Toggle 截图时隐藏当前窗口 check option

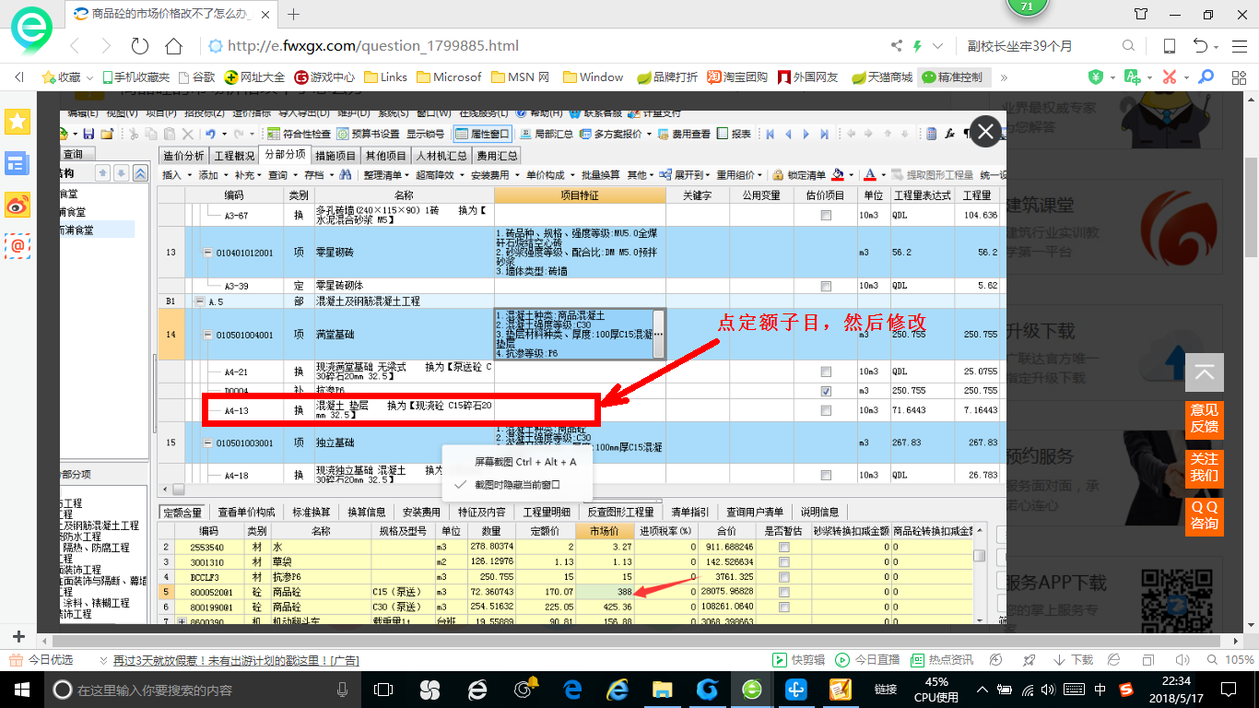pyautogui.click(x=517, y=484)
